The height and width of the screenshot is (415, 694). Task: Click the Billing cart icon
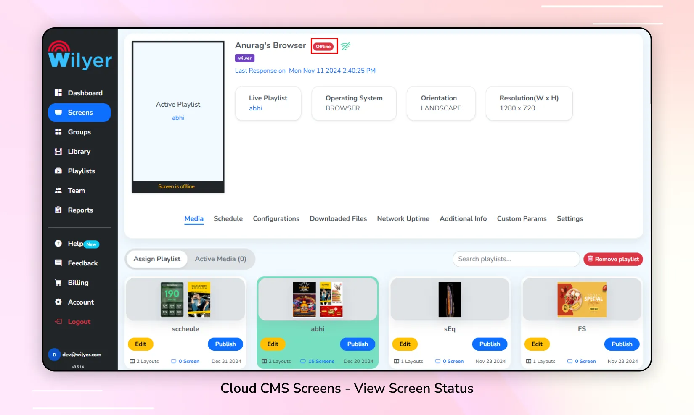coord(58,283)
